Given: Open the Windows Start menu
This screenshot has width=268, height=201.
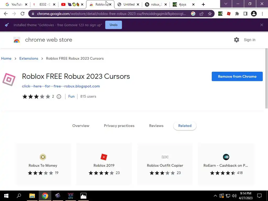Looking at the screenshot, I should [x=6, y=196].
